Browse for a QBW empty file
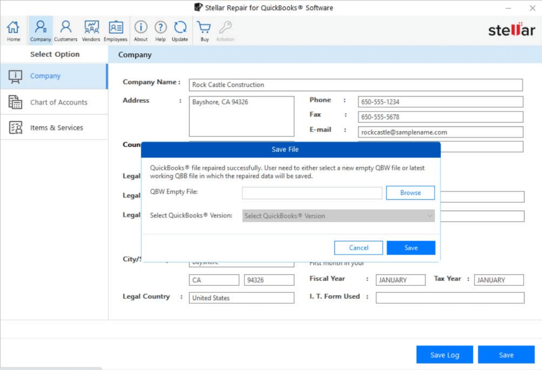This screenshot has height=370, width=542. point(410,193)
